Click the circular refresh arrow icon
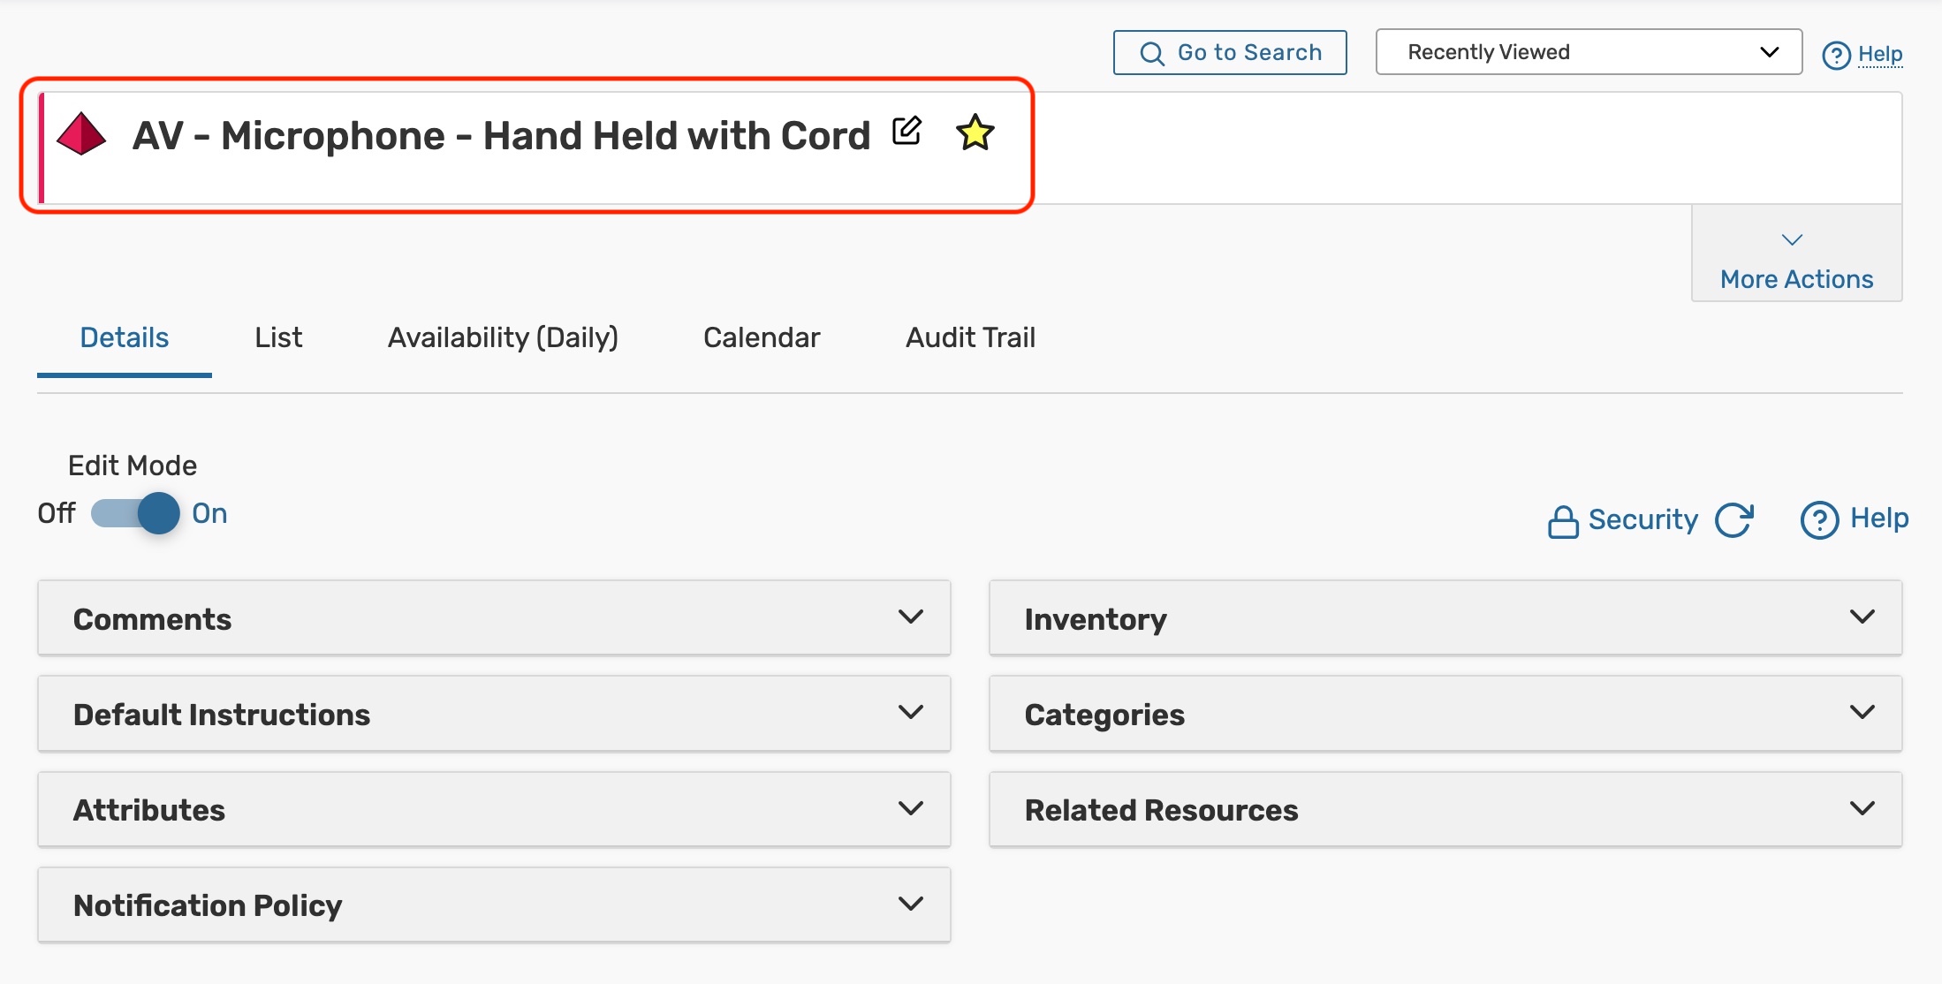Screen dimensions: 1942x984 tap(1733, 519)
